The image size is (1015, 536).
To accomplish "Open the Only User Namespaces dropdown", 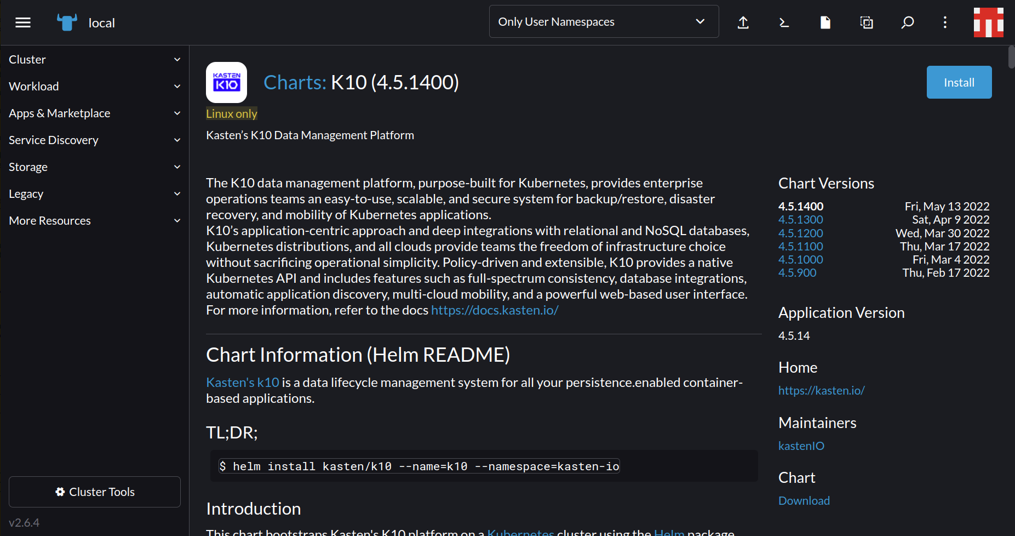I will coord(603,22).
